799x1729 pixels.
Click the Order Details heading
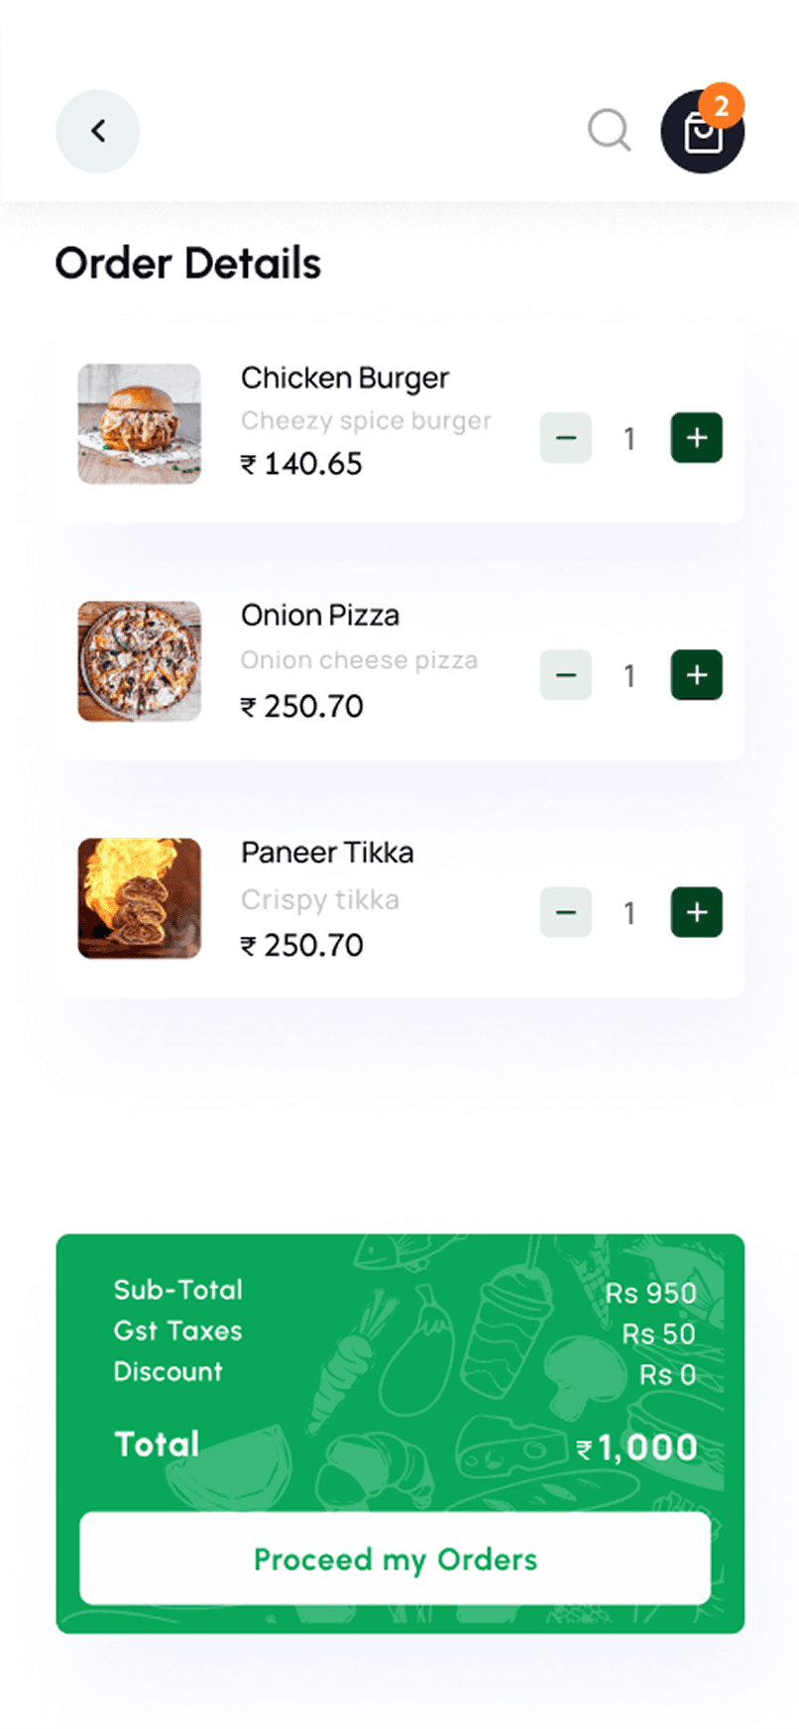188,264
